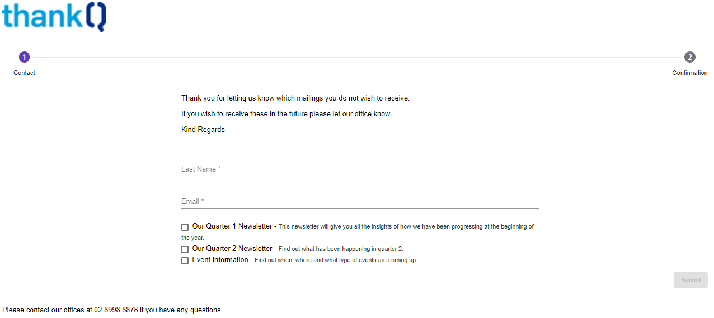
Task: Click the progress line between the steps
Action: [357, 57]
